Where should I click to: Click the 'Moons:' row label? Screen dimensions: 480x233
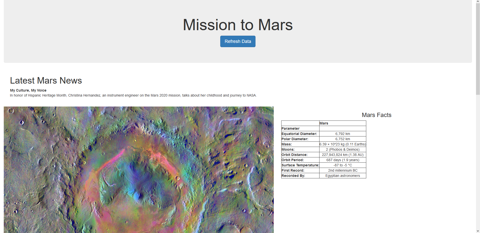(x=300, y=149)
